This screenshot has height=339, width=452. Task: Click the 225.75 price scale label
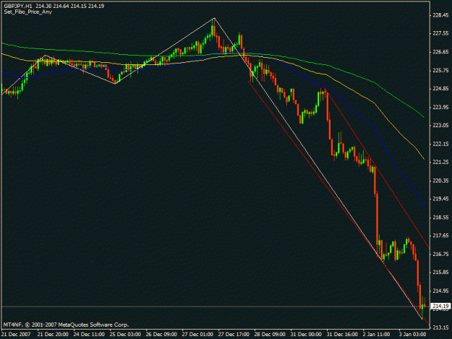pyautogui.click(x=440, y=70)
